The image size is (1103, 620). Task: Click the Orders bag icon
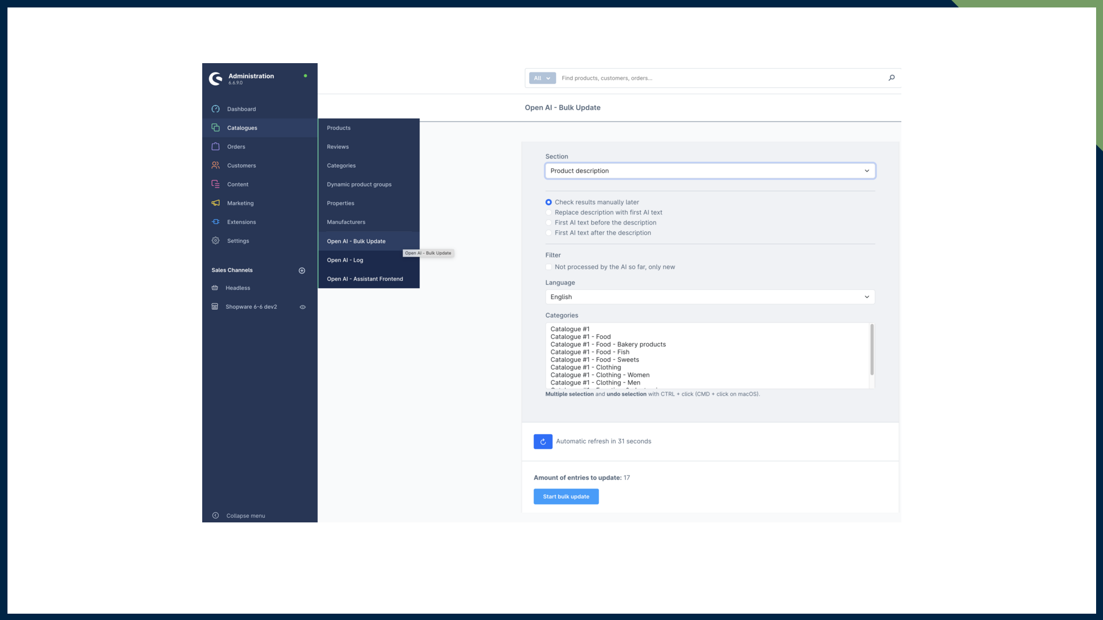click(x=215, y=146)
